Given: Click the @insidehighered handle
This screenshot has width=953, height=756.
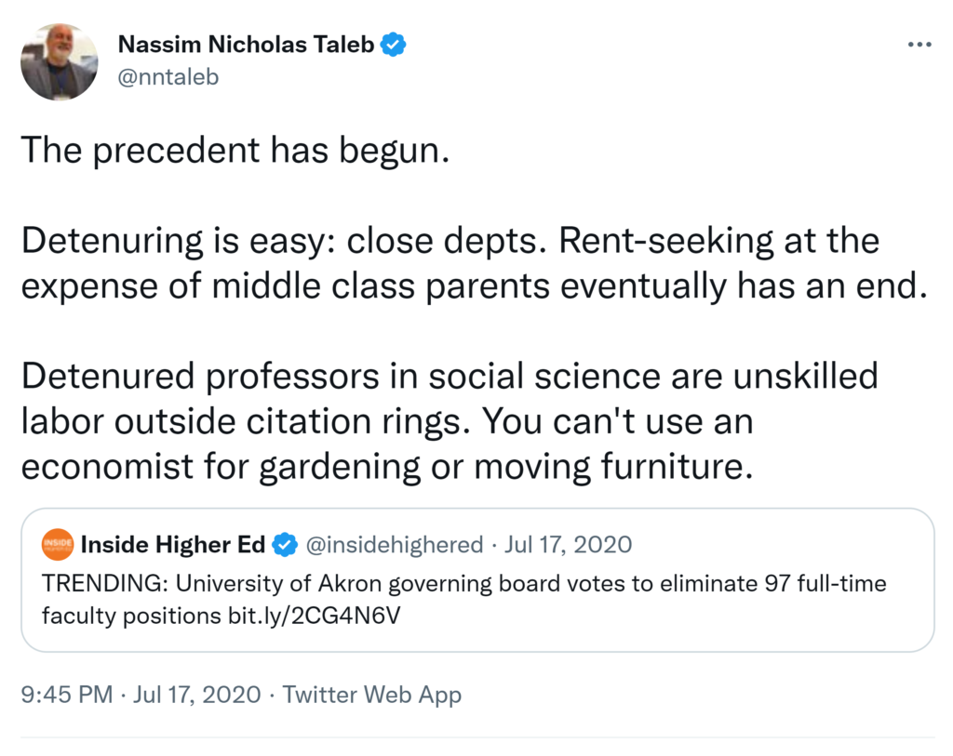Looking at the screenshot, I should coord(394,544).
